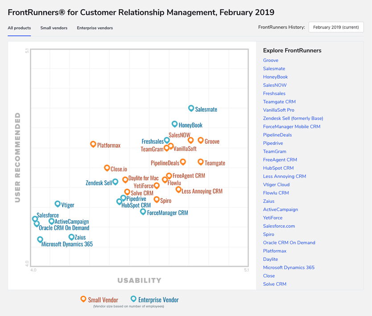
Task: Select the Groove marker pin
Action: click(201, 140)
